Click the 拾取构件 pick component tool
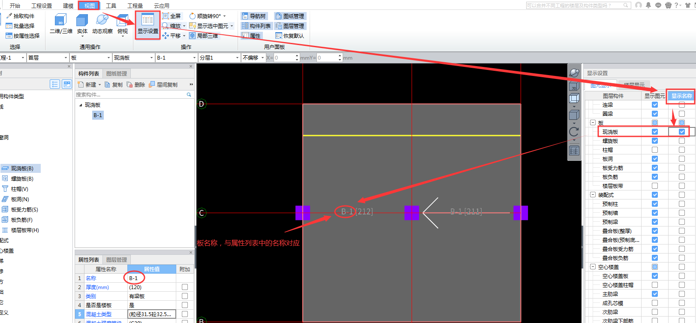 point(20,16)
